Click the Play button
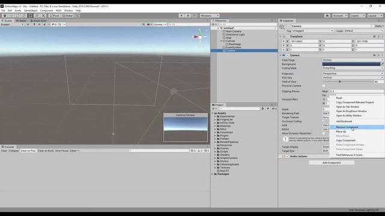The height and width of the screenshot is (216, 385). (x=182, y=16)
